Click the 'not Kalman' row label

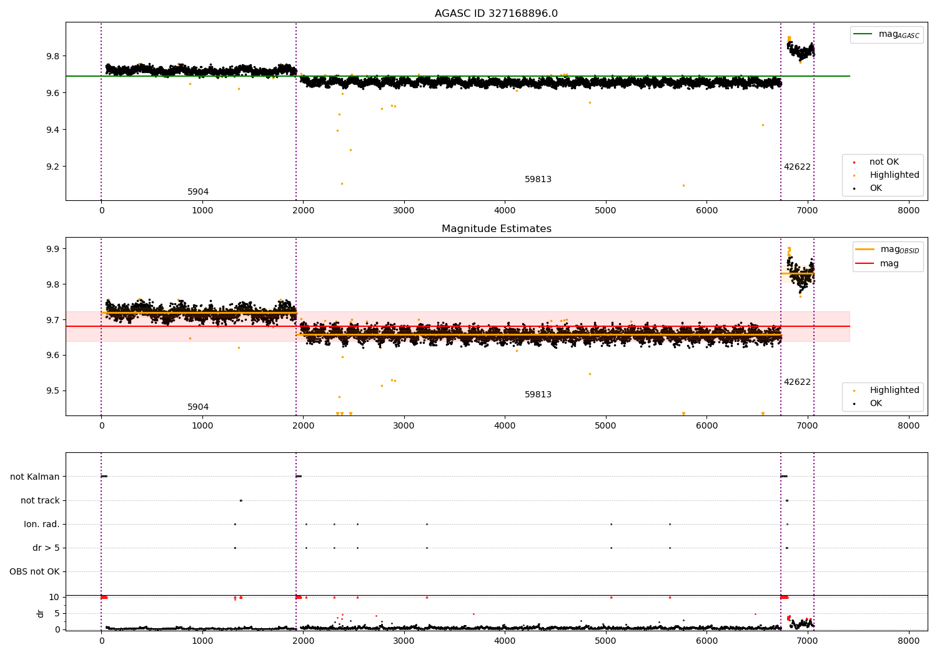[35, 477]
